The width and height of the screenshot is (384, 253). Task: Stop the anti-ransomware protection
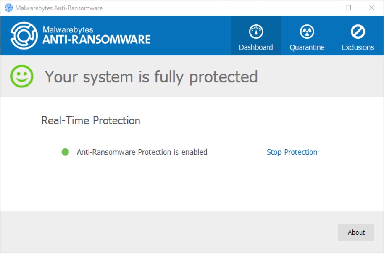tap(292, 152)
